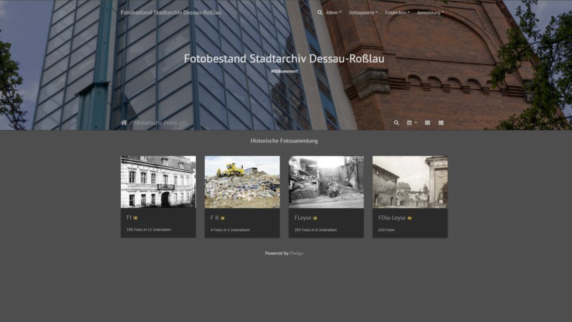The height and width of the screenshot is (322, 572).
Task: Switch to grid view icon
Action: click(x=428, y=123)
